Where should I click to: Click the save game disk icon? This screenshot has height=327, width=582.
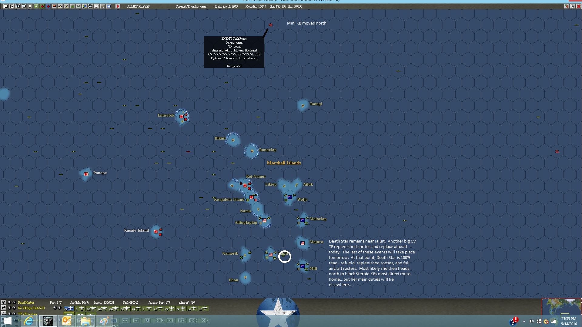6,6
